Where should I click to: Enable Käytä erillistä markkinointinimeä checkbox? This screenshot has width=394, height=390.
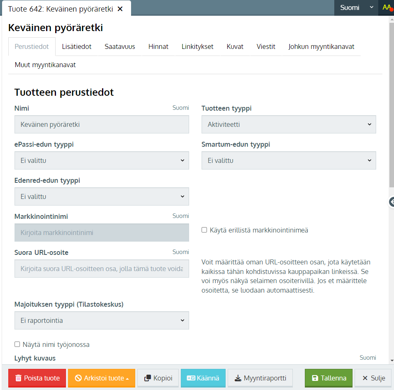[204, 230]
